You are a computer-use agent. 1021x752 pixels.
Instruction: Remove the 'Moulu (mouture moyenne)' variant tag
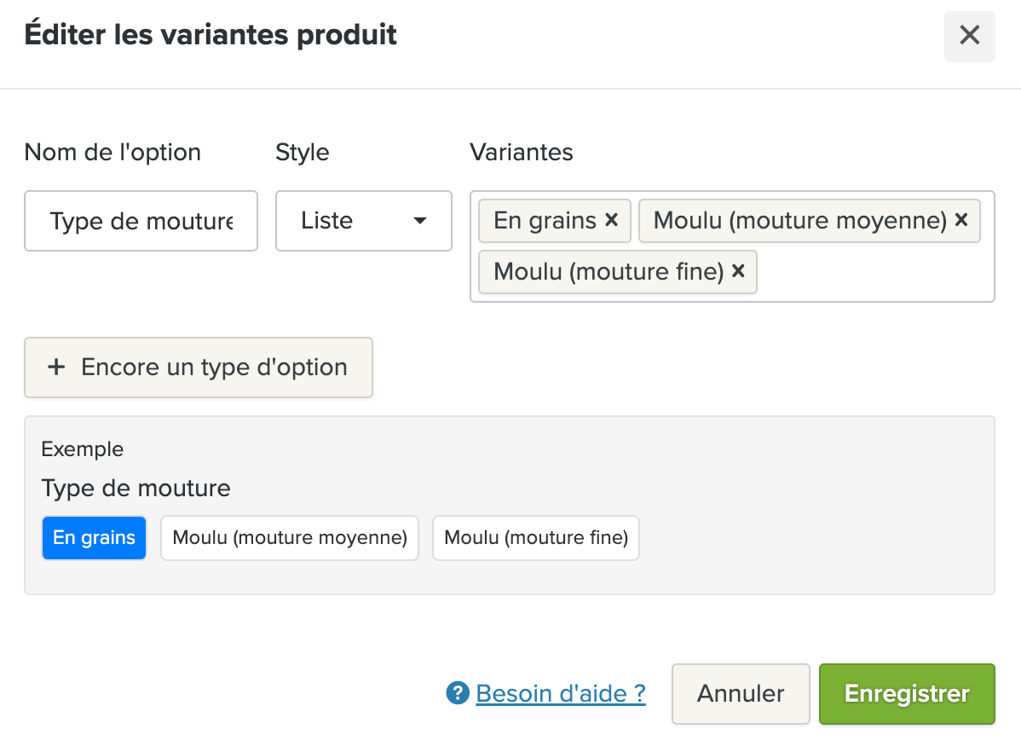pyautogui.click(x=960, y=220)
